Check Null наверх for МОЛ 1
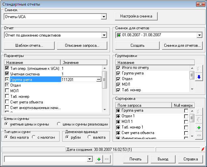The image size is (207, 167). pos(186,122)
